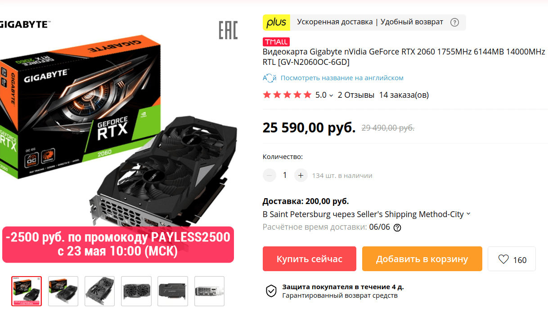Click the quantity field showing 1
Screen dimensions: 548x327
tap(285, 175)
